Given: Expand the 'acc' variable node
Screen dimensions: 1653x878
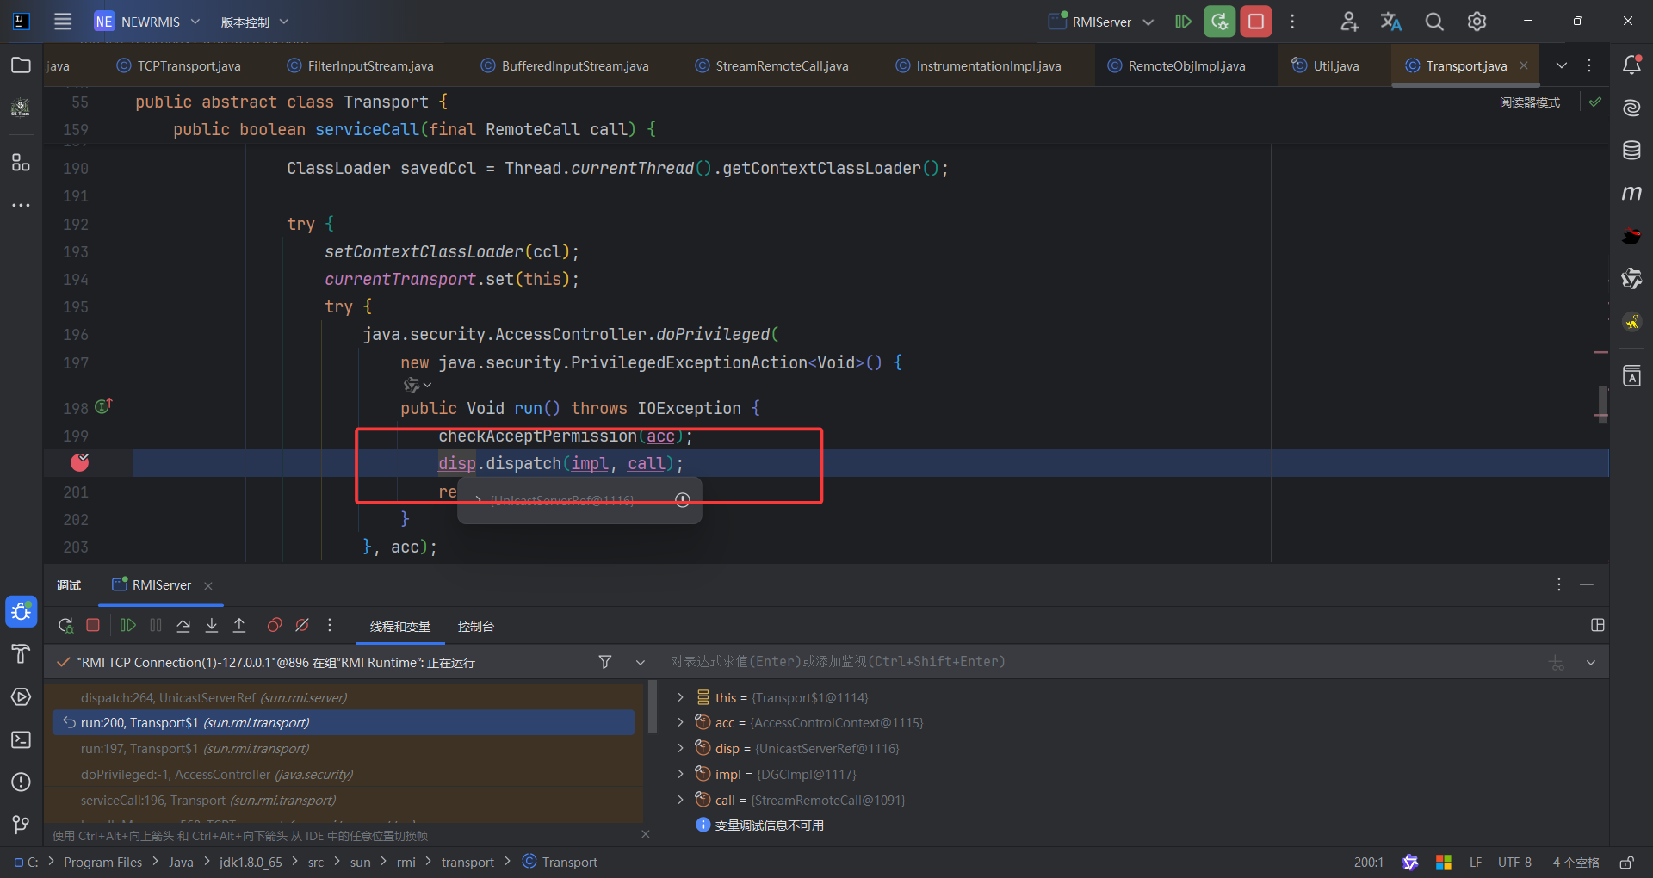Looking at the screenshot, I should point(680,723).
